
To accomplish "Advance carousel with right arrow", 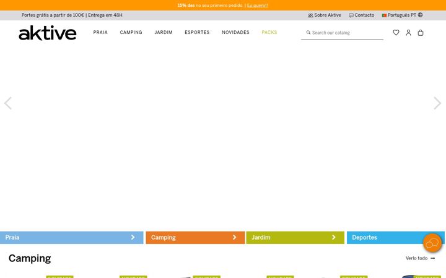I will coord(437,103).
